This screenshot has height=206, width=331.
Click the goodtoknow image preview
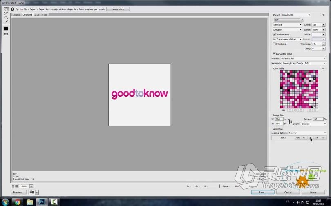[x=140, y=95]
